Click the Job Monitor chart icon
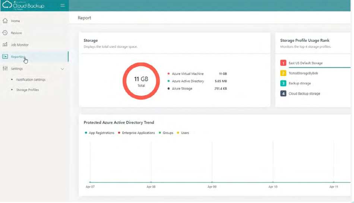The height and width of the screenshot is (203, 354). point(5,45)
